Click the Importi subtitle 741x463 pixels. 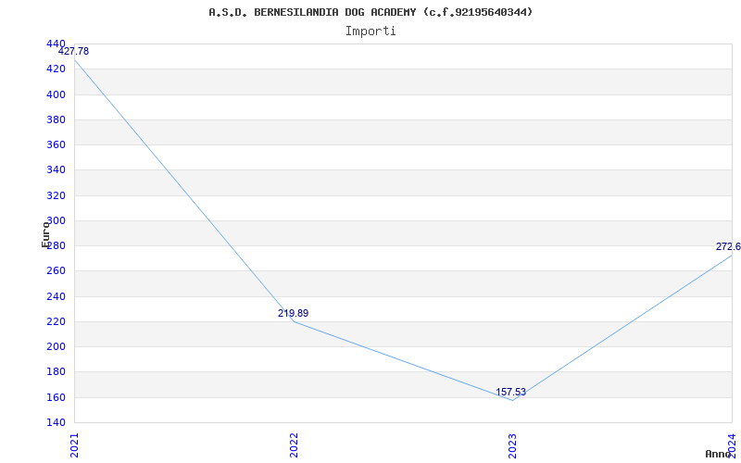tap(370, 31)
